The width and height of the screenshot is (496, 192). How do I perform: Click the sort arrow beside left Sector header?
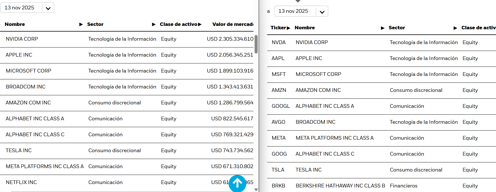tap(154, 24)
